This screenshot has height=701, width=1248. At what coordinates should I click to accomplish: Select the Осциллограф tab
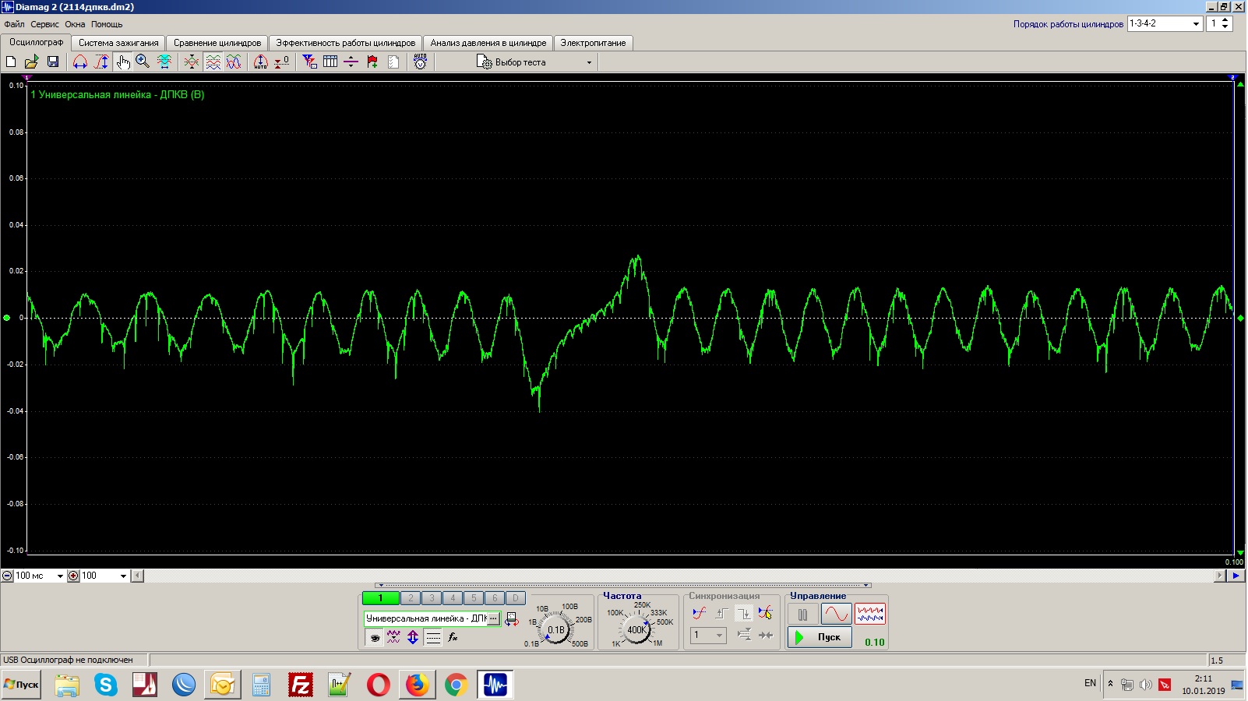pos(37,42)
